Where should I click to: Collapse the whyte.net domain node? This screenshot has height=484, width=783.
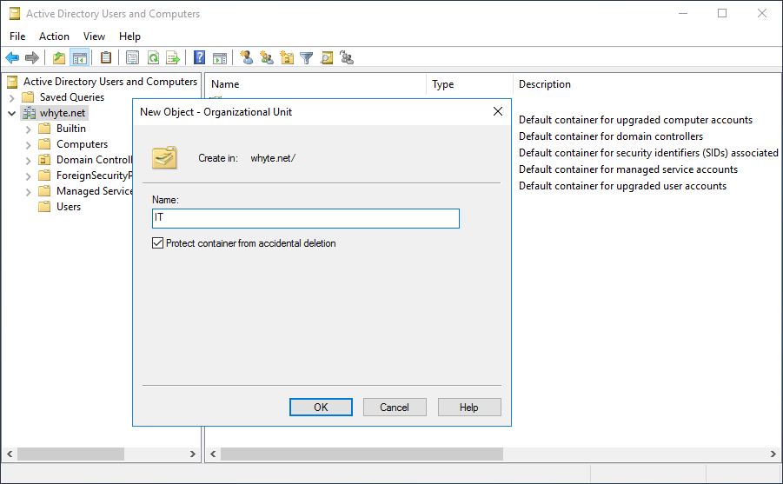pyautogui.click(x=12, y=113)
